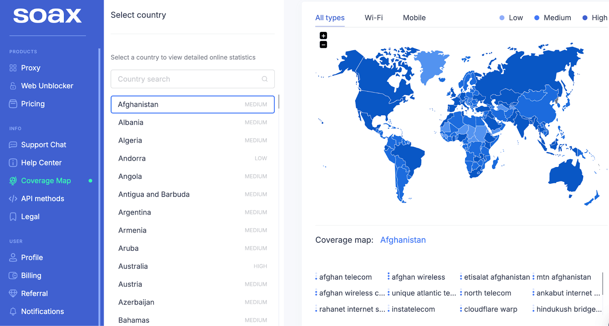
Task: Click the Proxy grid icon in sidebar
Action: 13,68
